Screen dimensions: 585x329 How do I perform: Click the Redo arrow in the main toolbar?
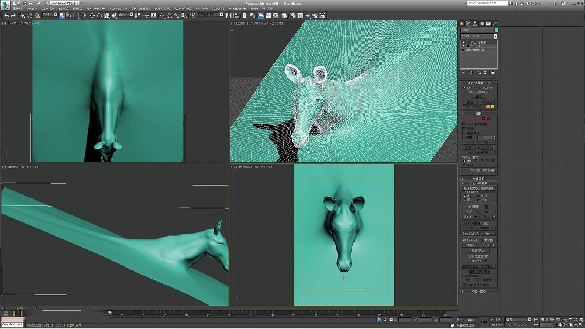pos(13,15)
